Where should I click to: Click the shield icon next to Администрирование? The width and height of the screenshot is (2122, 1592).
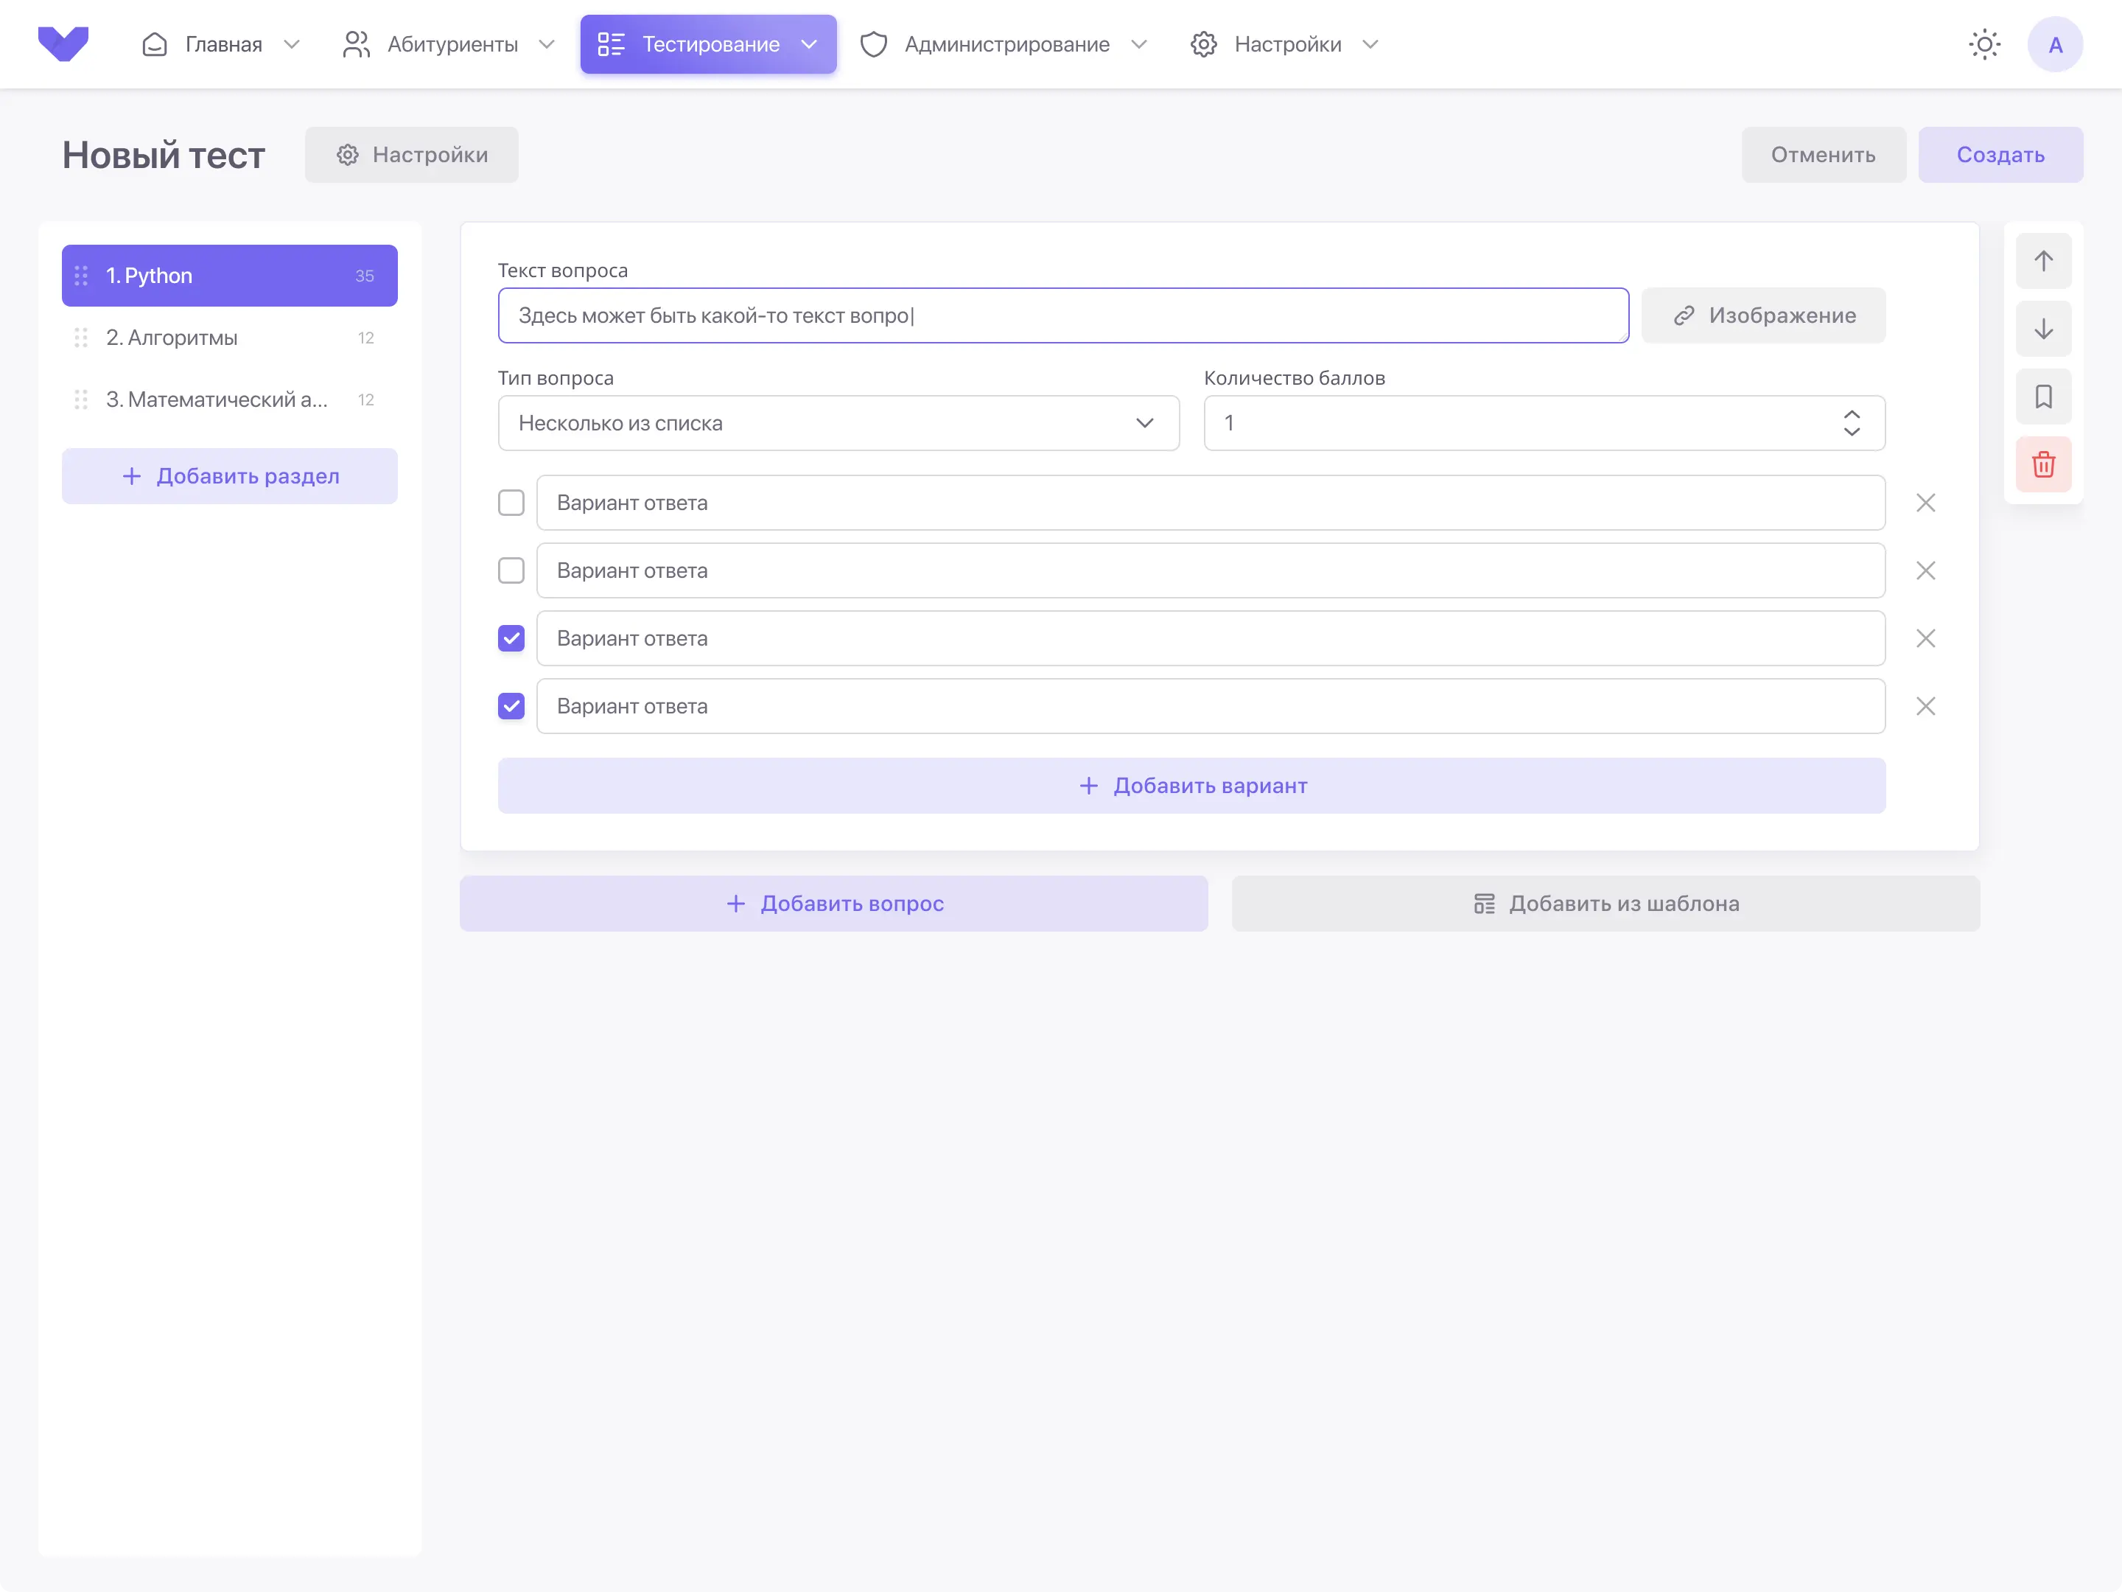[x=873, y=44]
